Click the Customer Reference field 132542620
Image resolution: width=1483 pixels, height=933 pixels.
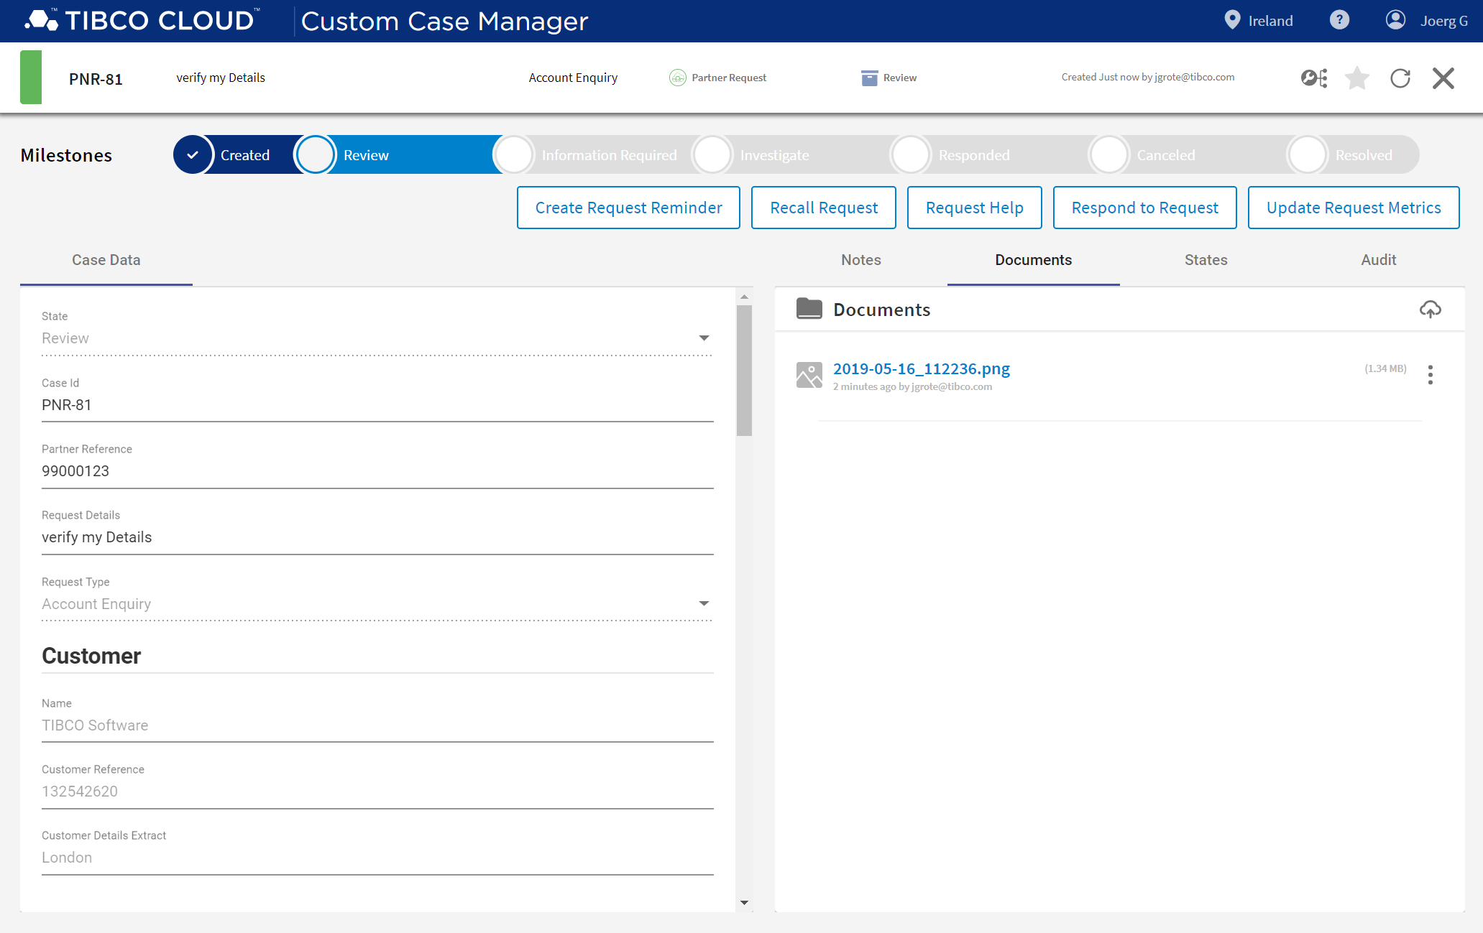[377, 792]
